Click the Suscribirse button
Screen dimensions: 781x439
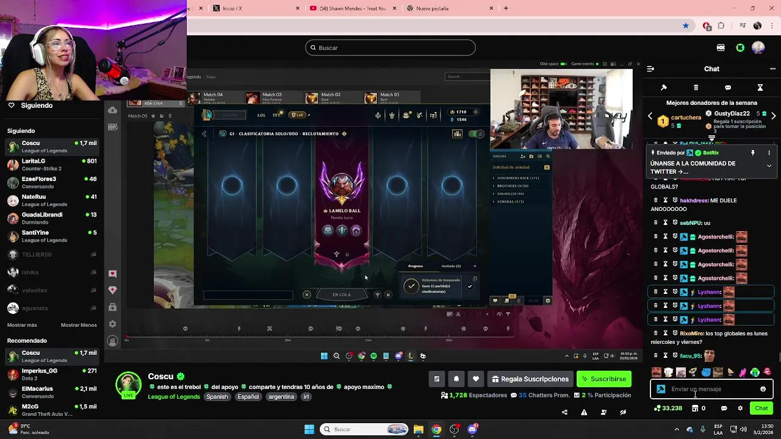pos(604,379)
